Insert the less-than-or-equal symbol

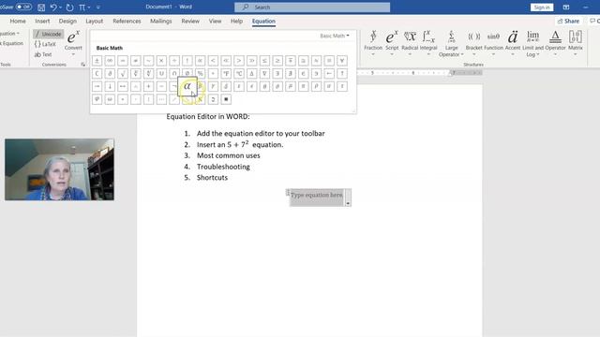(x=264, y=61)
